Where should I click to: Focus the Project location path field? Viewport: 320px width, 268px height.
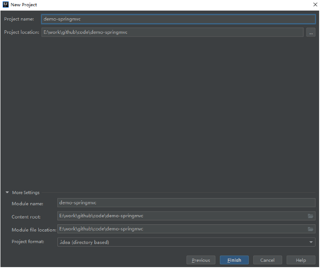point(172,32)
